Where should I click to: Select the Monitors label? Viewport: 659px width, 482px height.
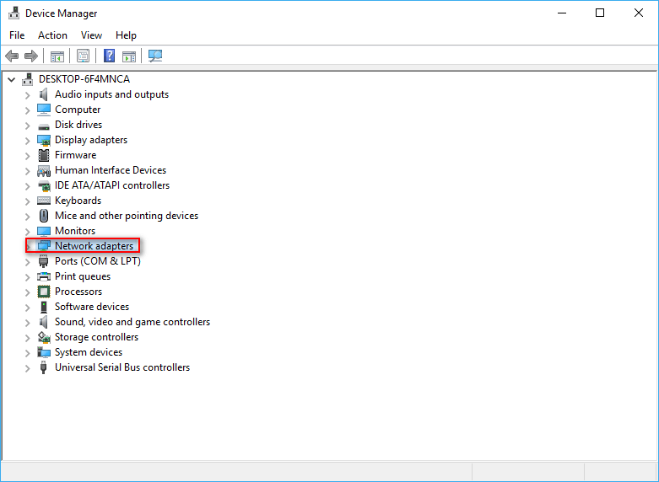point(75,231)
